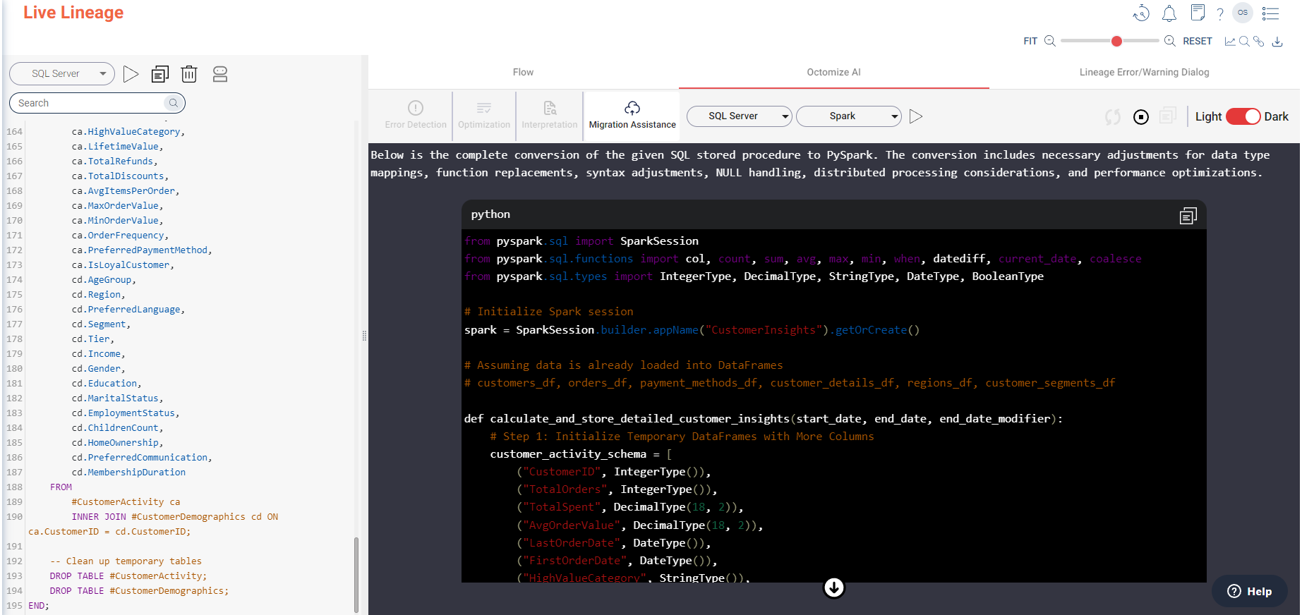Screen dimensions: 1302x615
Task: Click the question mark help icon
Action: [1220, 13]
